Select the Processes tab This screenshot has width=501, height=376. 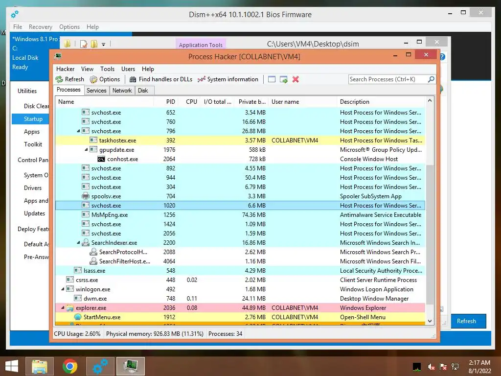[68, 90]
